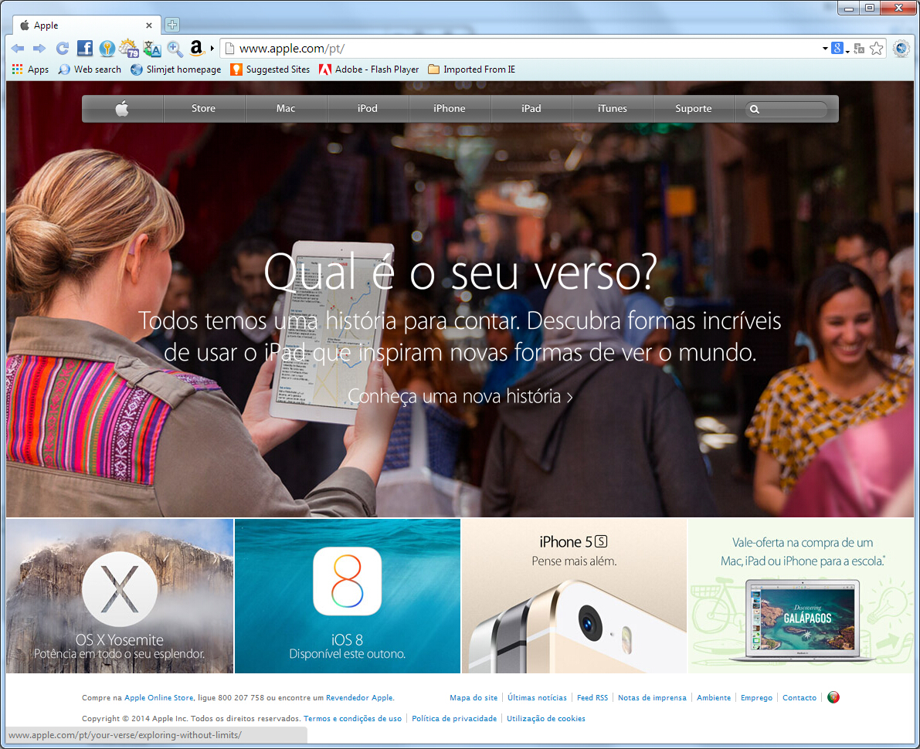
Task: Open the Mac navigation item
Action: click(286, 109)
